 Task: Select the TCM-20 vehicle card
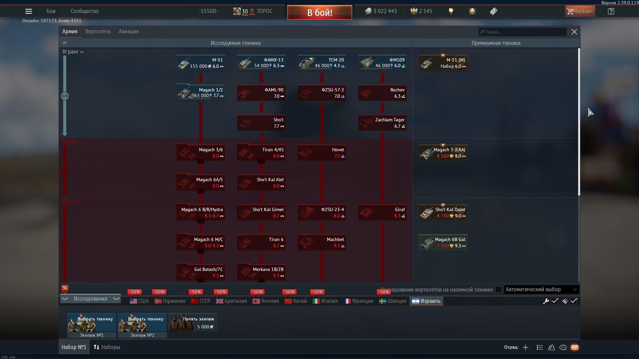click(322, 63)
